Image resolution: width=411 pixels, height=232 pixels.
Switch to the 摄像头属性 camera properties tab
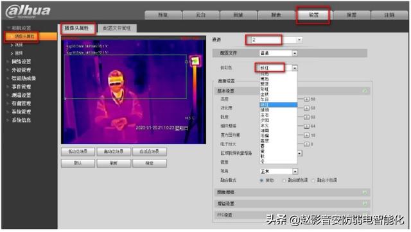coord(78,28)
